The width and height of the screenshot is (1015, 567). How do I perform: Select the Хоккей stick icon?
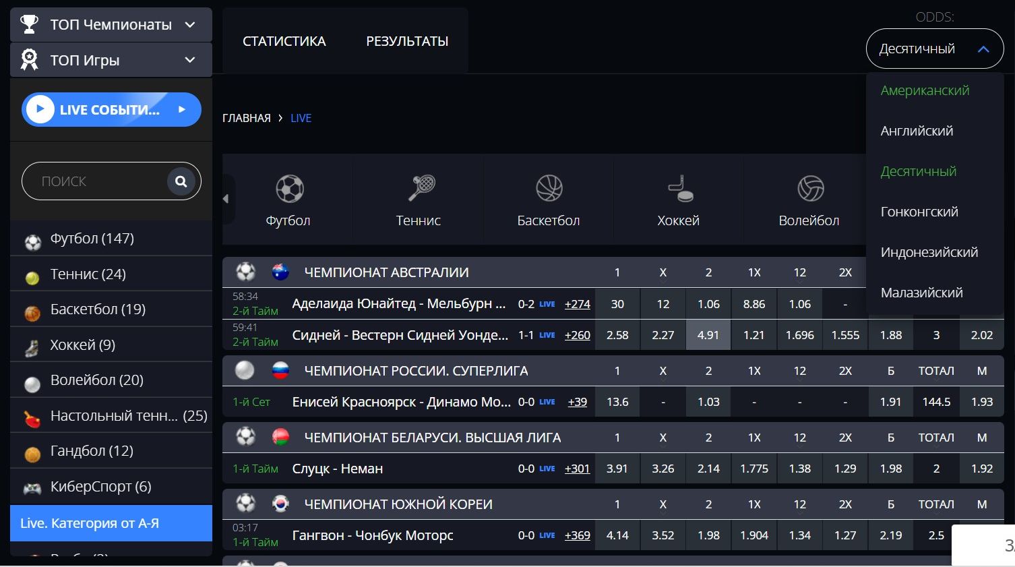(x=680, y=188)
